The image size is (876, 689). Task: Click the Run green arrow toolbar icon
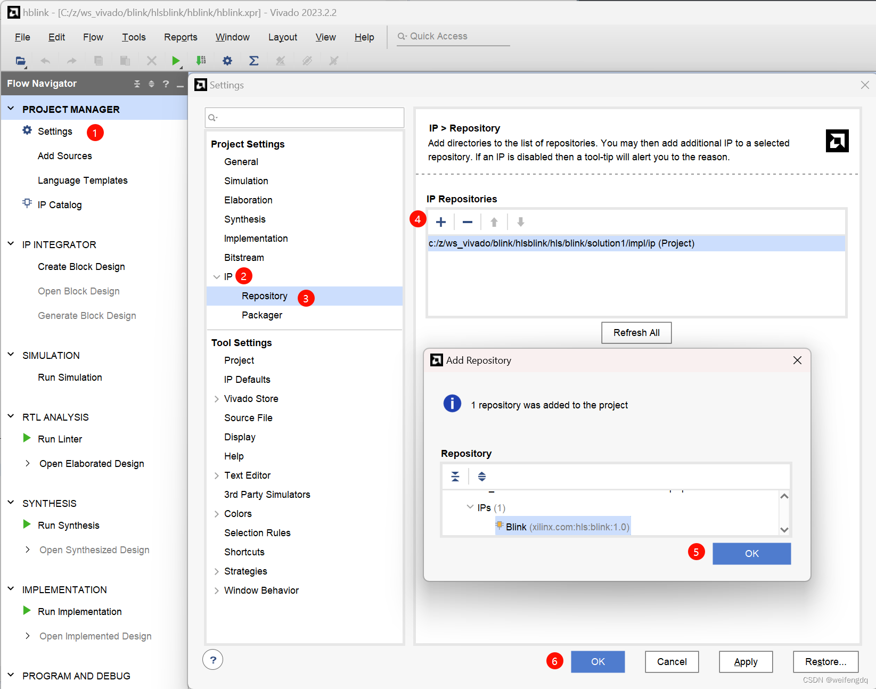coord(176,61)
